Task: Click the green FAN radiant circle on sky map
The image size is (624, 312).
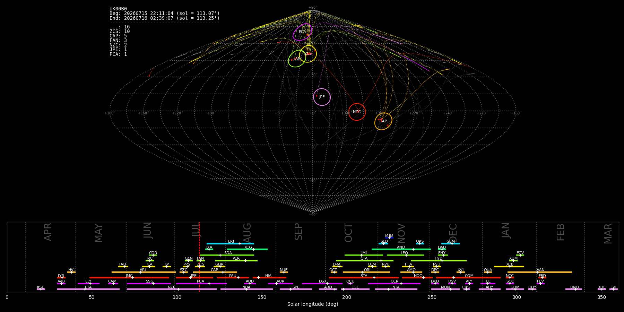Action: (x=297, y=59)
